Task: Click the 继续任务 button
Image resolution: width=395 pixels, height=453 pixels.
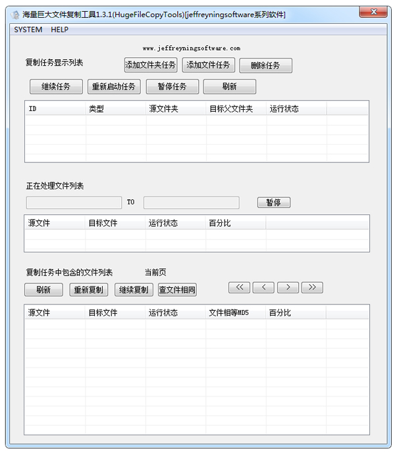Action: tap(56, 86)
